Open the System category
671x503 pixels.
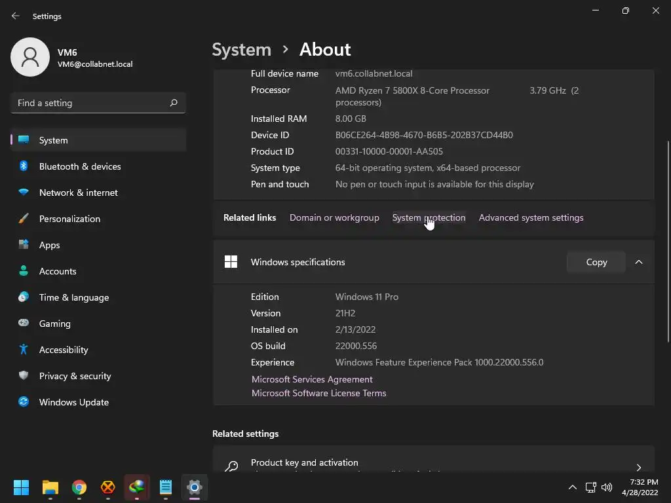(98, 140)
